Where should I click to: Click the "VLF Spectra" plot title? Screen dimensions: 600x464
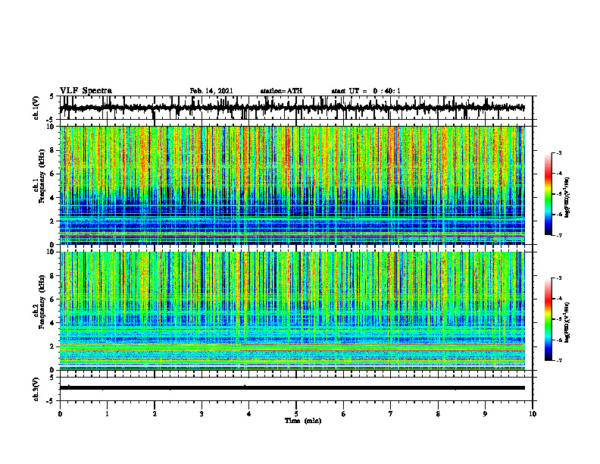coord(86,91)
